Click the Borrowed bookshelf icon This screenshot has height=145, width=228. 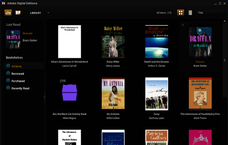click(x=8, y=73)
